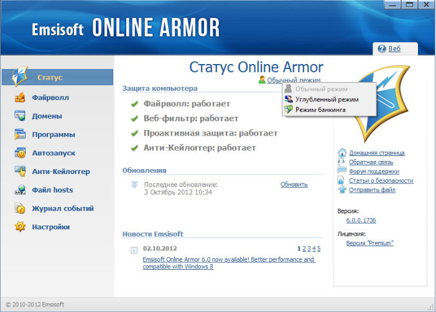Click the Веб-фильтр: работает status text
The width and height of the screenshot is (436, 312).
191,119
